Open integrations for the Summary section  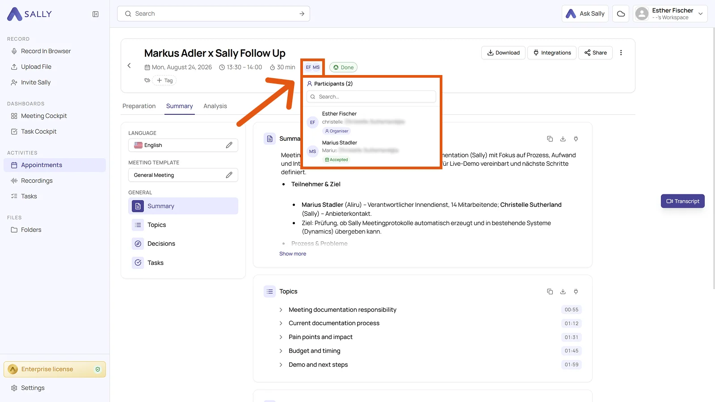click(576, 139)
